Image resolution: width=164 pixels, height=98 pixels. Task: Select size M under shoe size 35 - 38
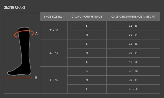tap(87, 35)
